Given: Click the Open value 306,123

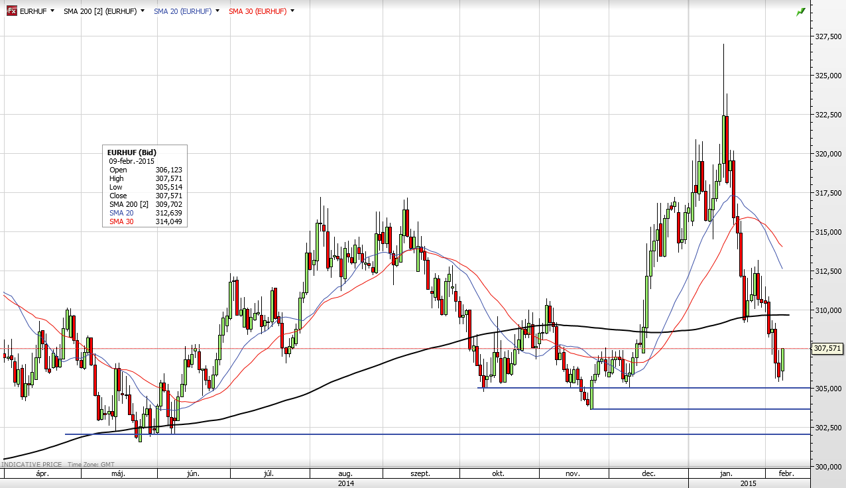Looking at the screenshot, I should coord(168,170).
